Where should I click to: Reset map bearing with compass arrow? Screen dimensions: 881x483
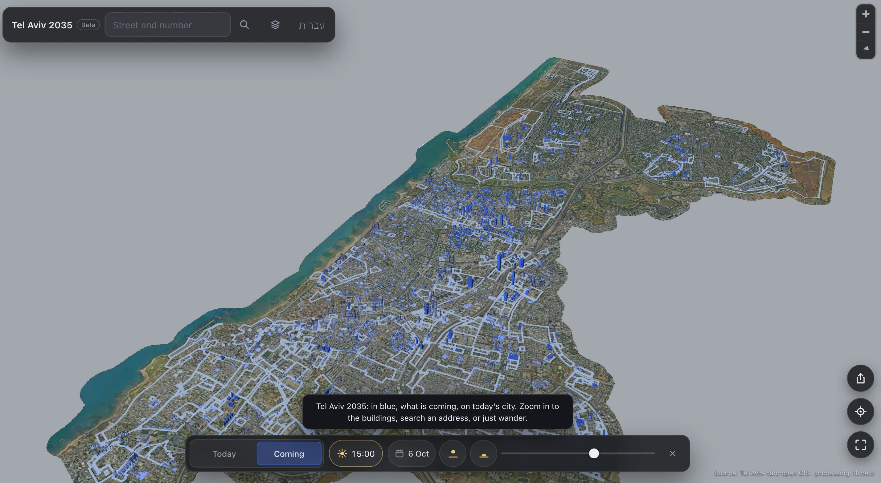(x=866, y=49)
